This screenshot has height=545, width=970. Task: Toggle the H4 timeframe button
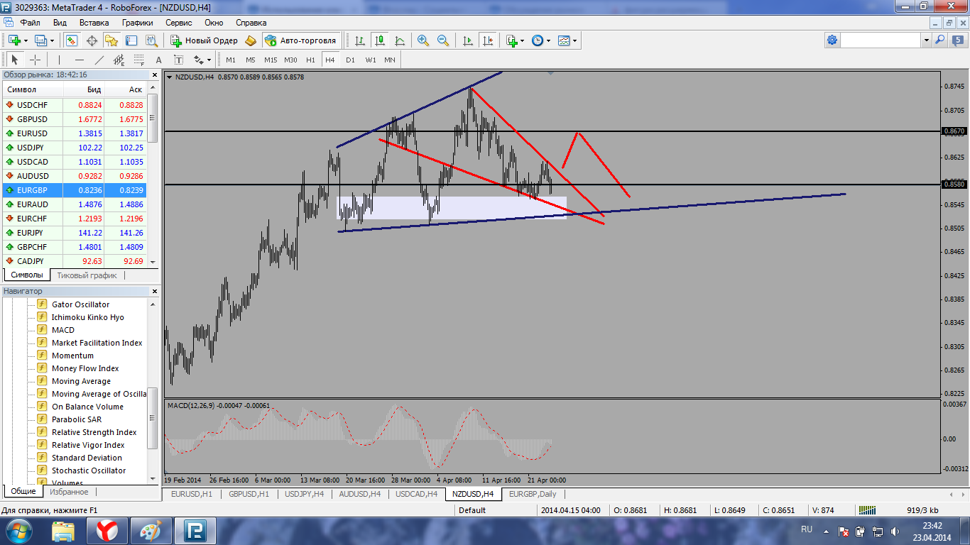point(330,60)
